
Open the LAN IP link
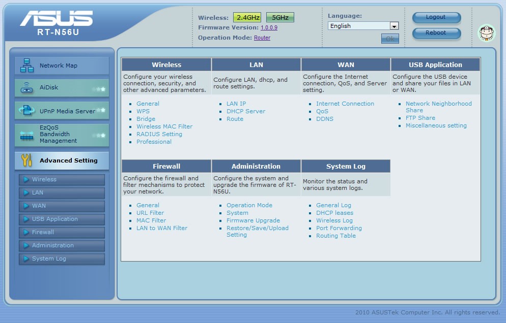236,104
